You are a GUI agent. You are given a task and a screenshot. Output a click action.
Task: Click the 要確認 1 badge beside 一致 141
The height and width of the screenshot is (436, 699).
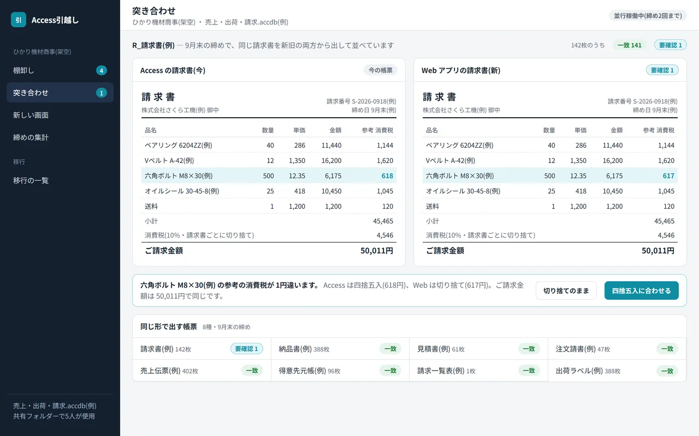(x=671, y=45)
